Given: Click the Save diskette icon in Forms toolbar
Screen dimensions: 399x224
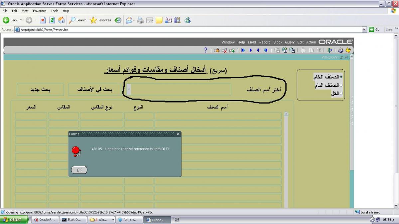Looking at the screenshot, I should [348, 50].
